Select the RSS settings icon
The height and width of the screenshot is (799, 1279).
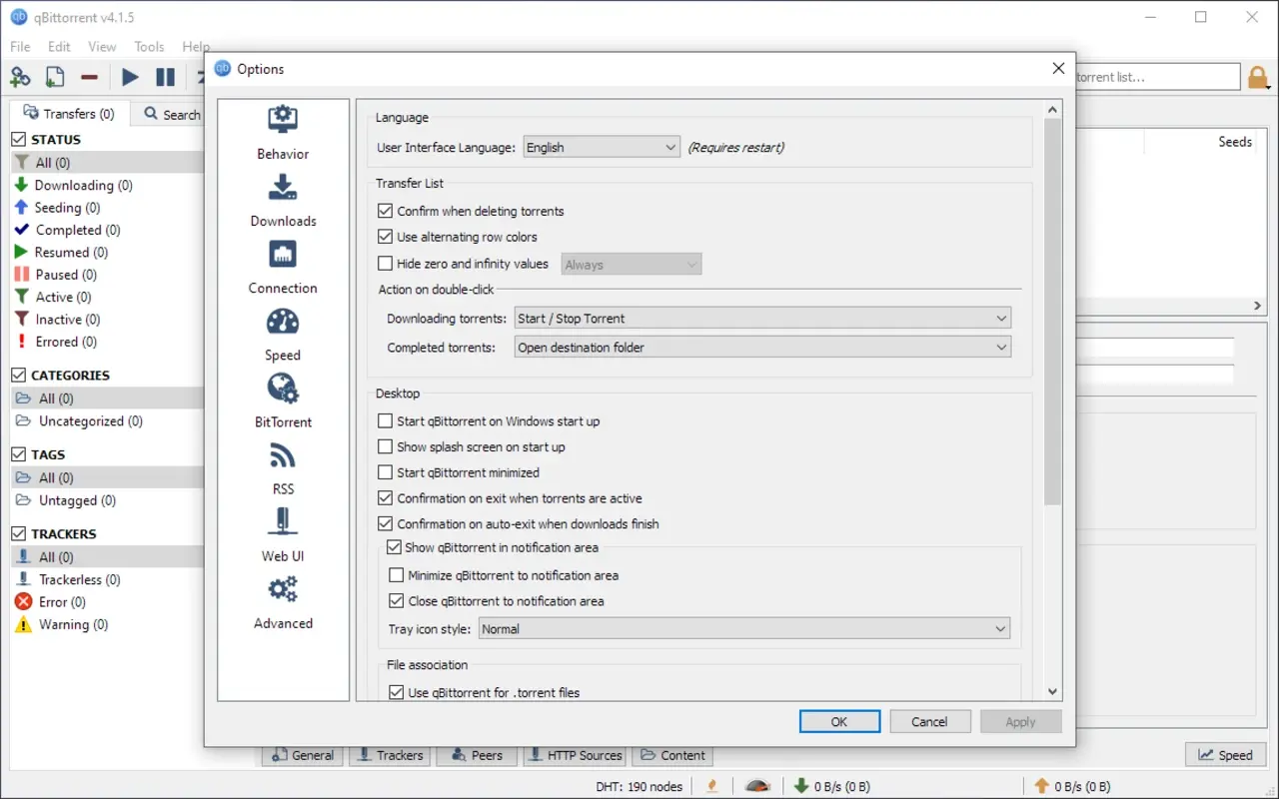click(x=282, y=458)
